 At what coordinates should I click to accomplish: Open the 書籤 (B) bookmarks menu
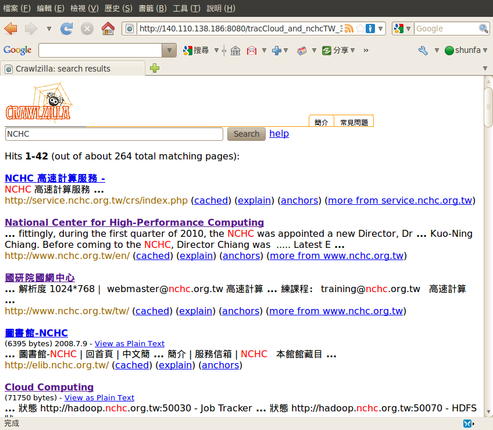click(x=152, y=8)
